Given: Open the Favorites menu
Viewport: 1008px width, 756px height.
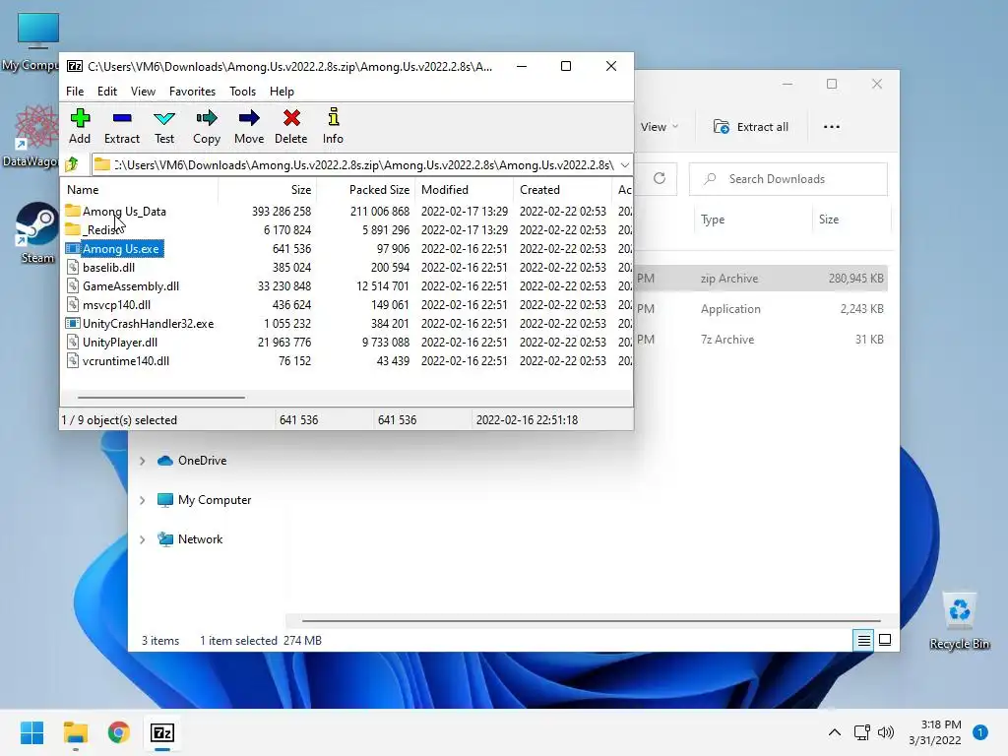Looking at the screenshot, I should [192, 92].
